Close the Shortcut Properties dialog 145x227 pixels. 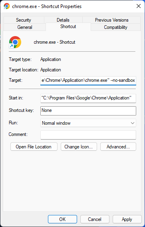(139, 6)
